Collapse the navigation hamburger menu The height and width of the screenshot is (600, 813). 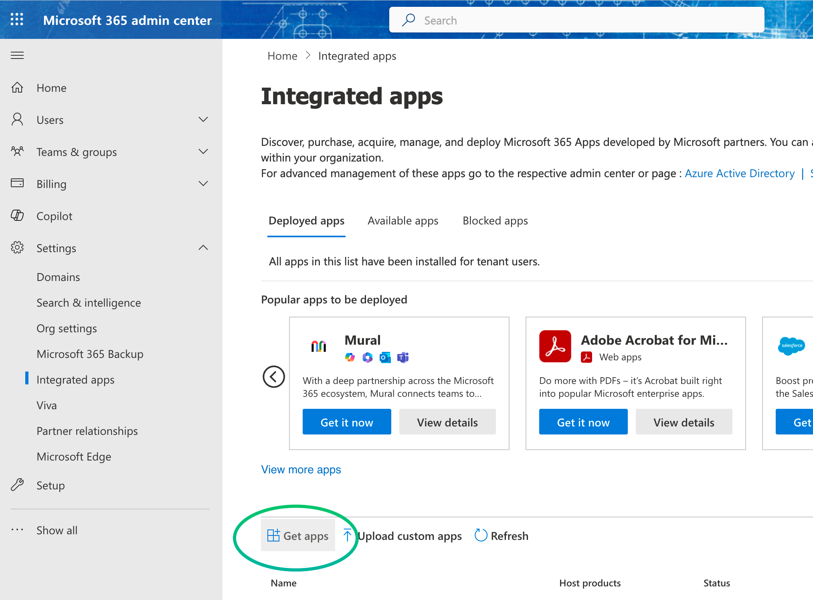(17, 55)
